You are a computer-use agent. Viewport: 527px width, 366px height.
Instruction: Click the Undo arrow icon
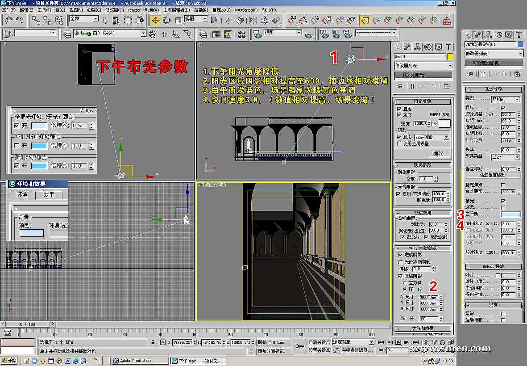point(8,20)
